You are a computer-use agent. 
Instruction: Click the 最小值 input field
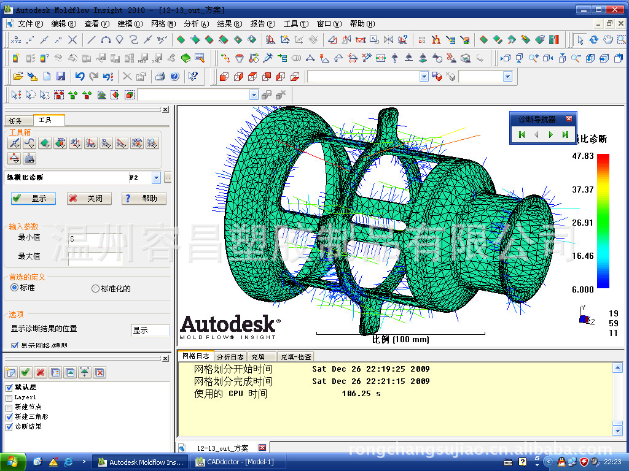95,239
